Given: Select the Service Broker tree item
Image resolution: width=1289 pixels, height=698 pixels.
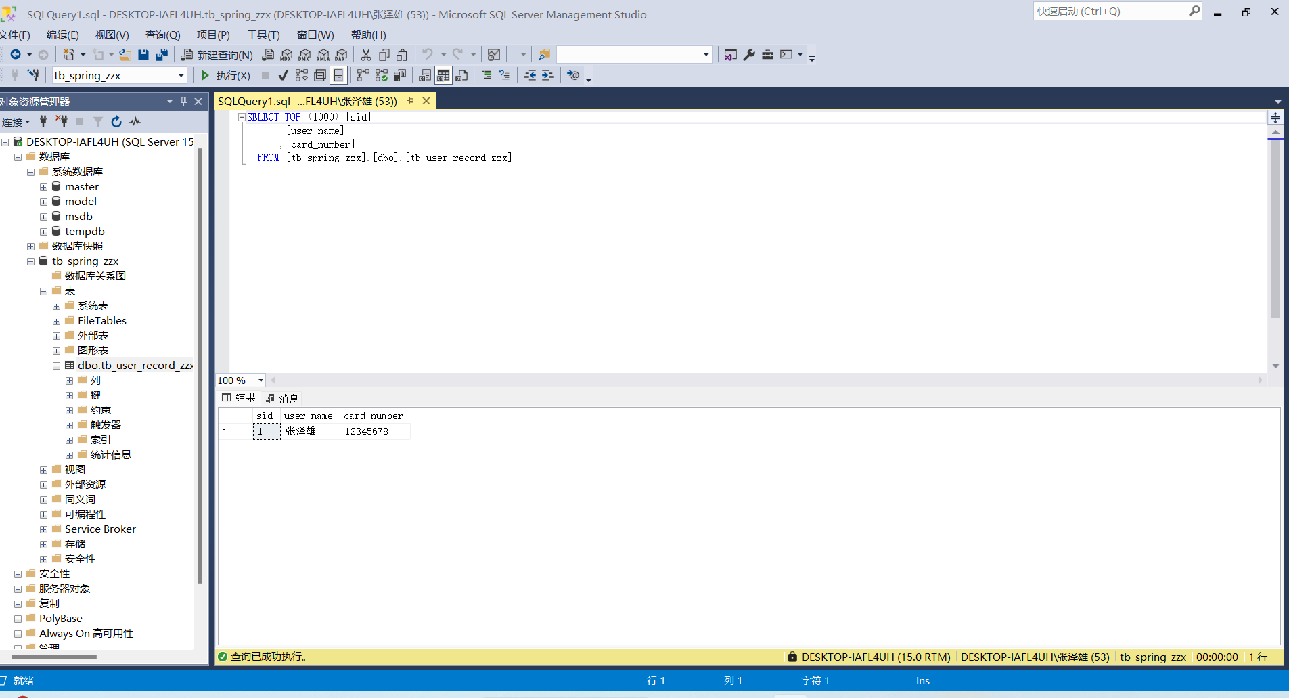Looking at the screenshot, I should (x=100, y=529).
